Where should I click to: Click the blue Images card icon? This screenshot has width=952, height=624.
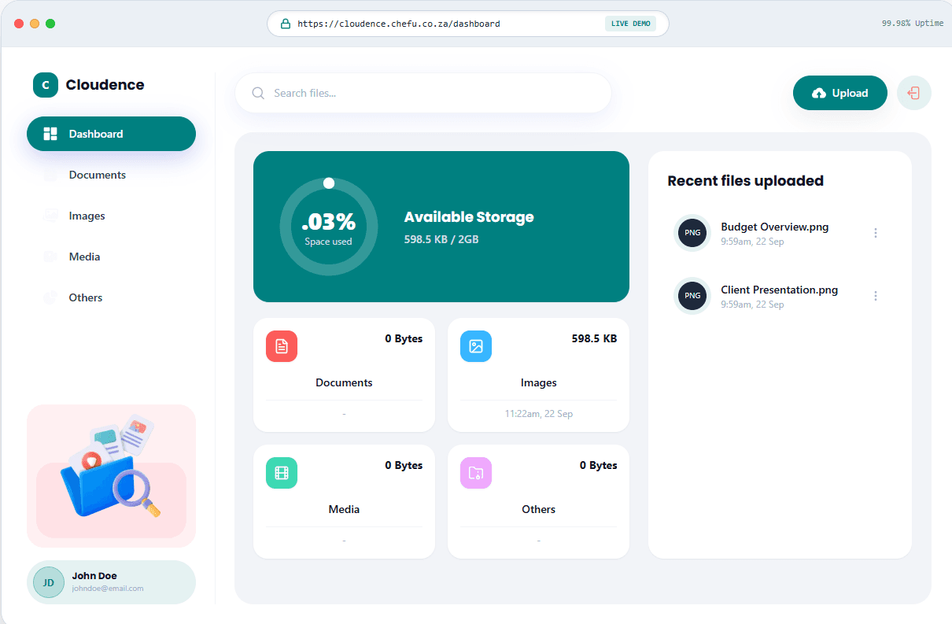[476, 346]
